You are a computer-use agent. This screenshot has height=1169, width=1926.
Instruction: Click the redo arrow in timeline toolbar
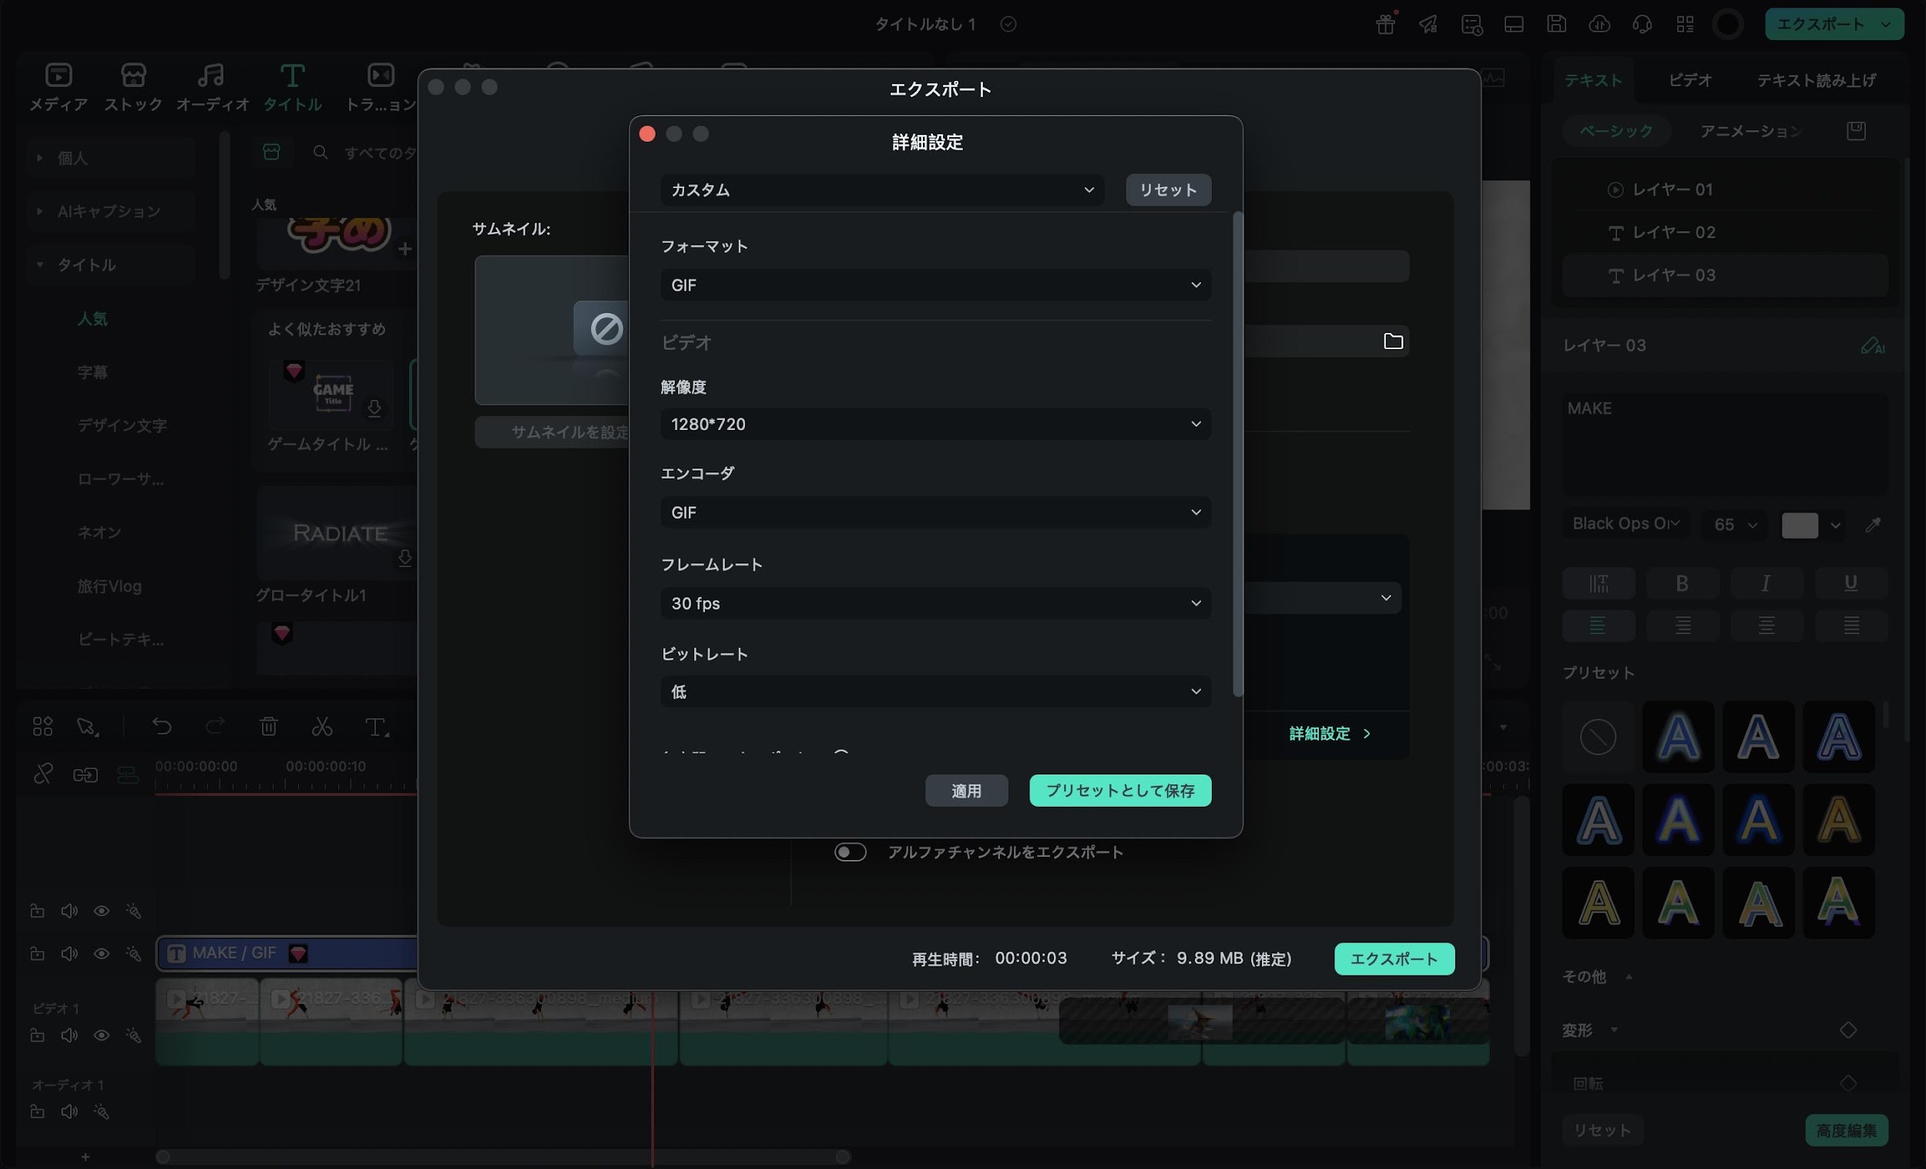(215, 727)
